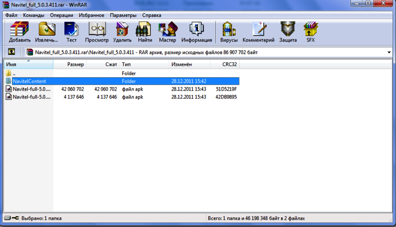The width and height of the screenshot is (396, 227).
Task: Open the Файл menu
Action: click(11, 15)
